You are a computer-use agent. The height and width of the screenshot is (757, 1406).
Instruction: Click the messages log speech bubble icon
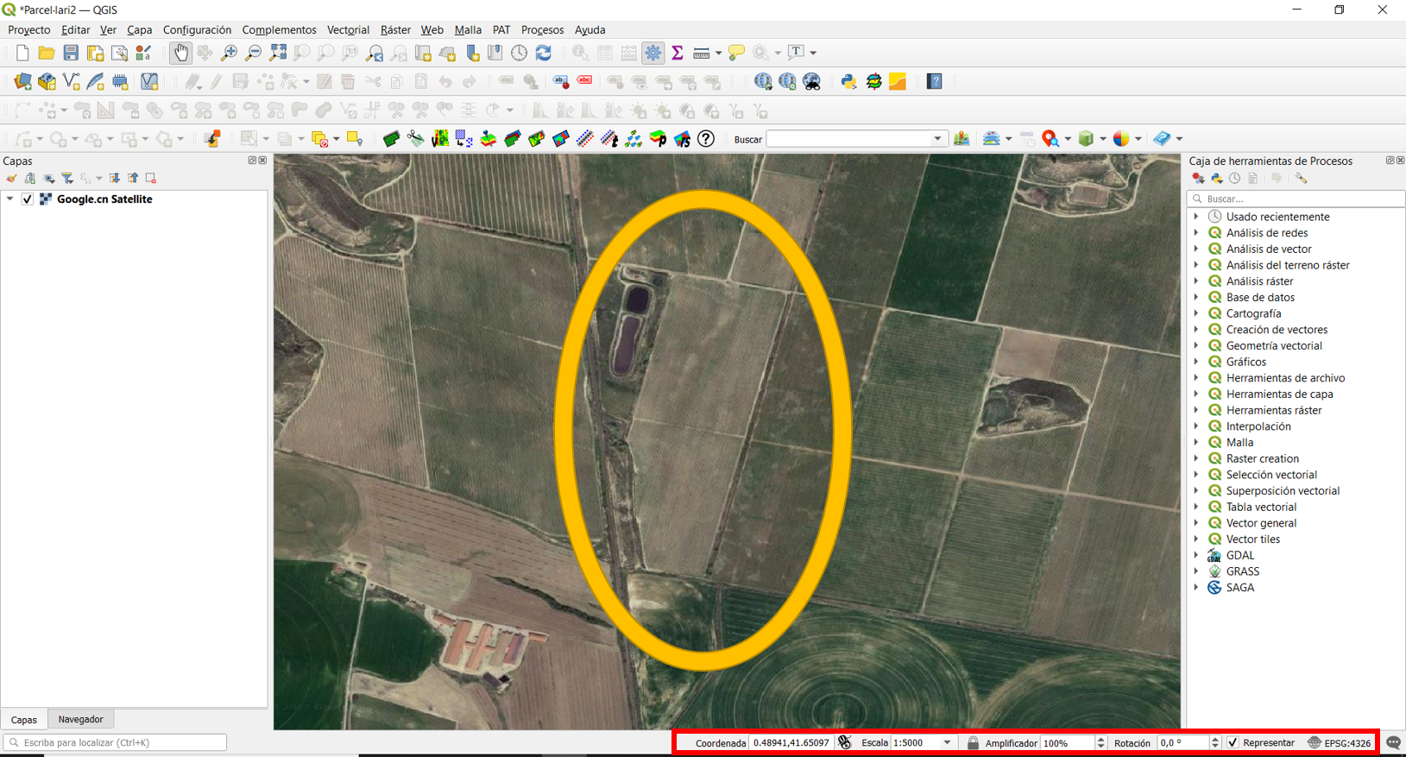(1393, 742)
